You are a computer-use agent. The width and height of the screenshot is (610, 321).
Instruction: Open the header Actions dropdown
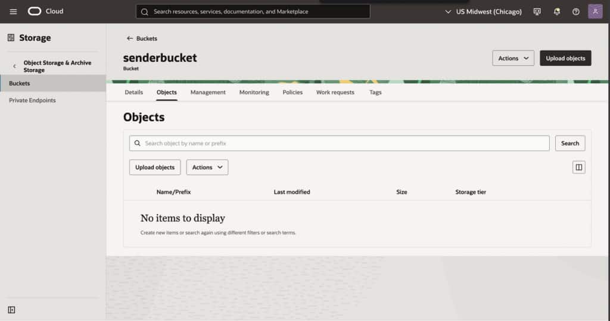pos(513,58)
